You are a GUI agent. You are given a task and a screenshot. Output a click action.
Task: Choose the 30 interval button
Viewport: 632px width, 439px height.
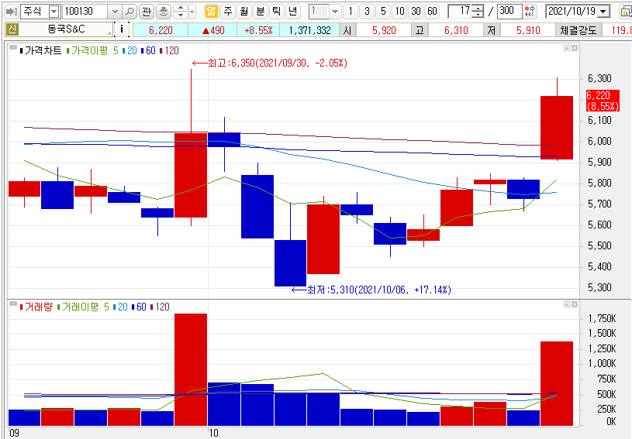(416, 12)
